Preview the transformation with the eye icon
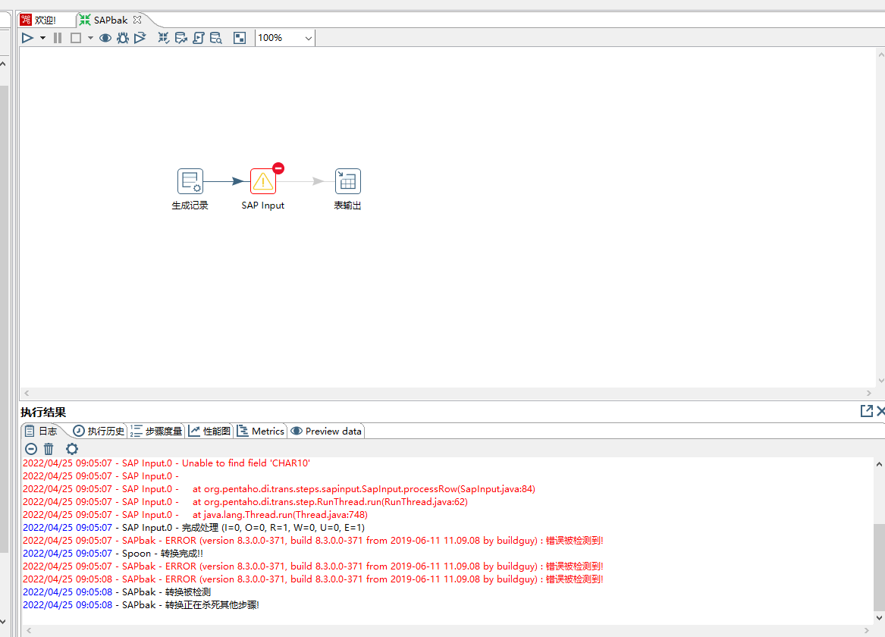Viewport: 885px width, 637px height. [105, 38]
